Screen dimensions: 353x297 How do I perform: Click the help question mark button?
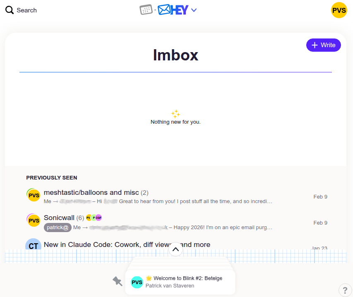tap(345, 290)
